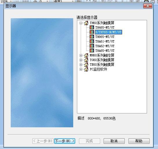Expand the MH60系列触控屏 tree node

pyautogui.click(x=81, y=56)
